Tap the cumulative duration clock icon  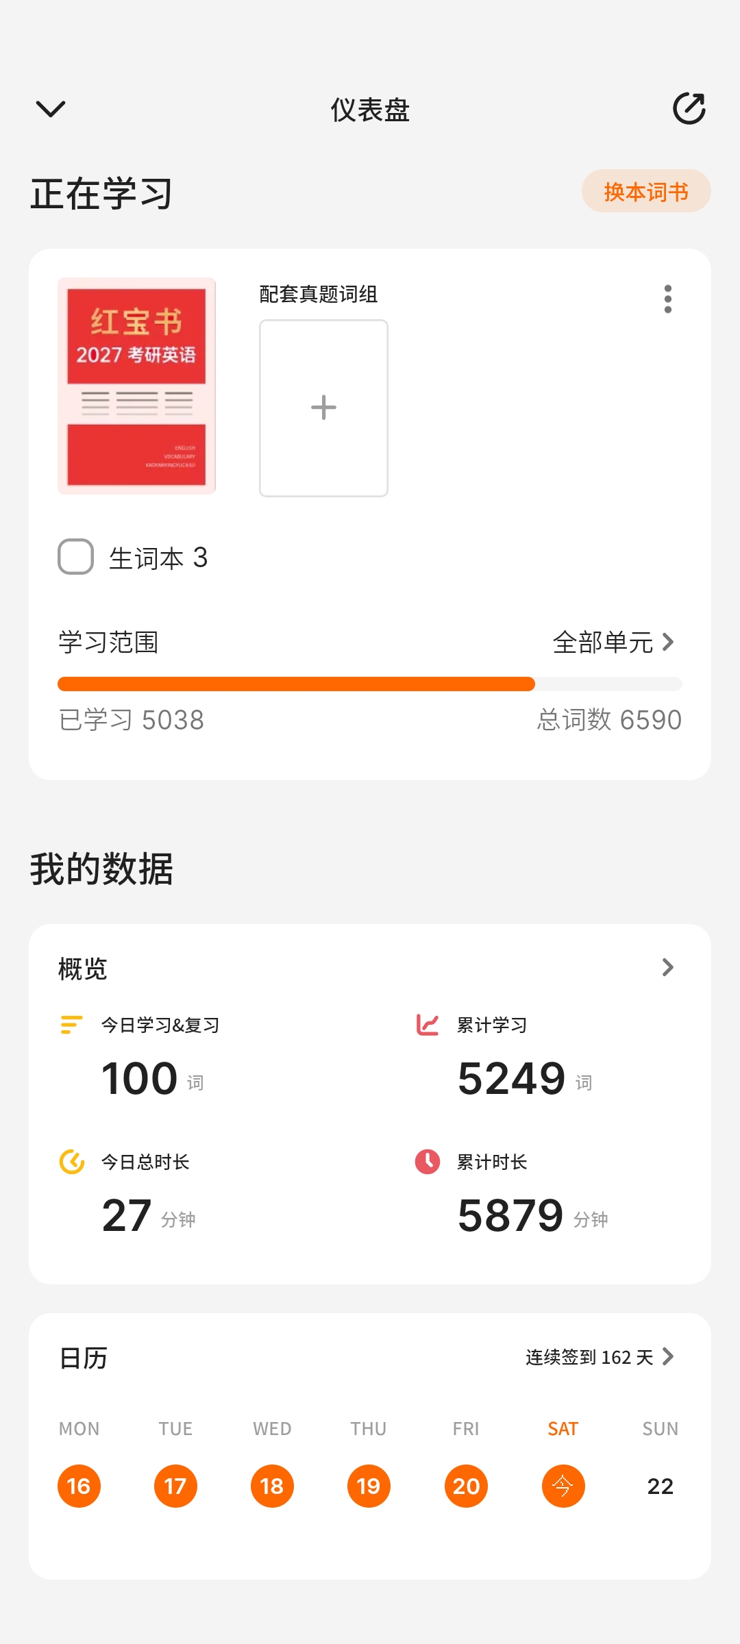pyautogui.click(x=428, y=1162)
